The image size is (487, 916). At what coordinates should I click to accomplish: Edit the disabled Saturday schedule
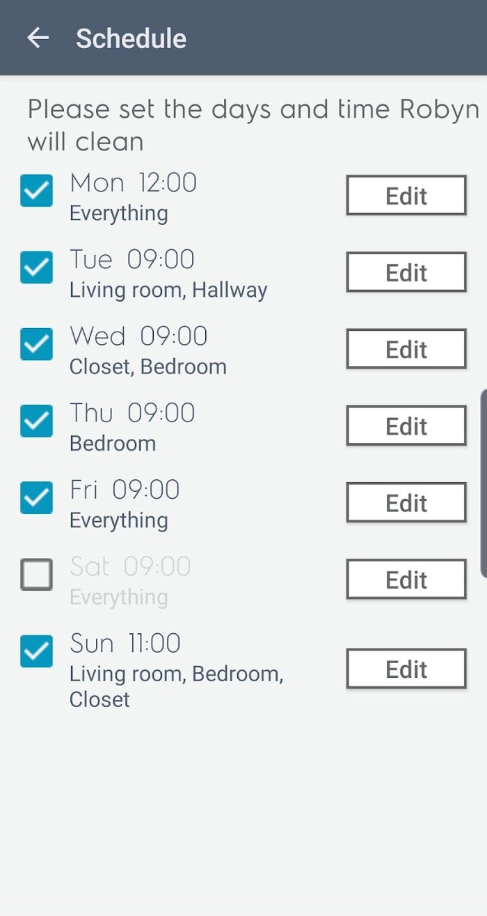406,579
